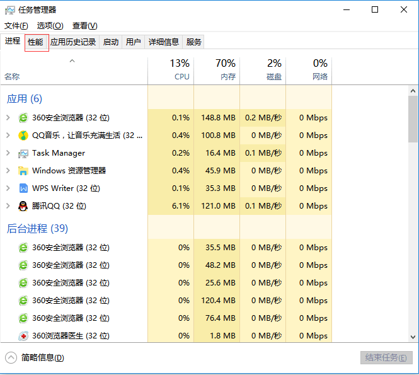419x375 pixels.
Task: Click the Windows 资源管理器 folder icon
Action: pyautogui.click(x=23, y=171)
